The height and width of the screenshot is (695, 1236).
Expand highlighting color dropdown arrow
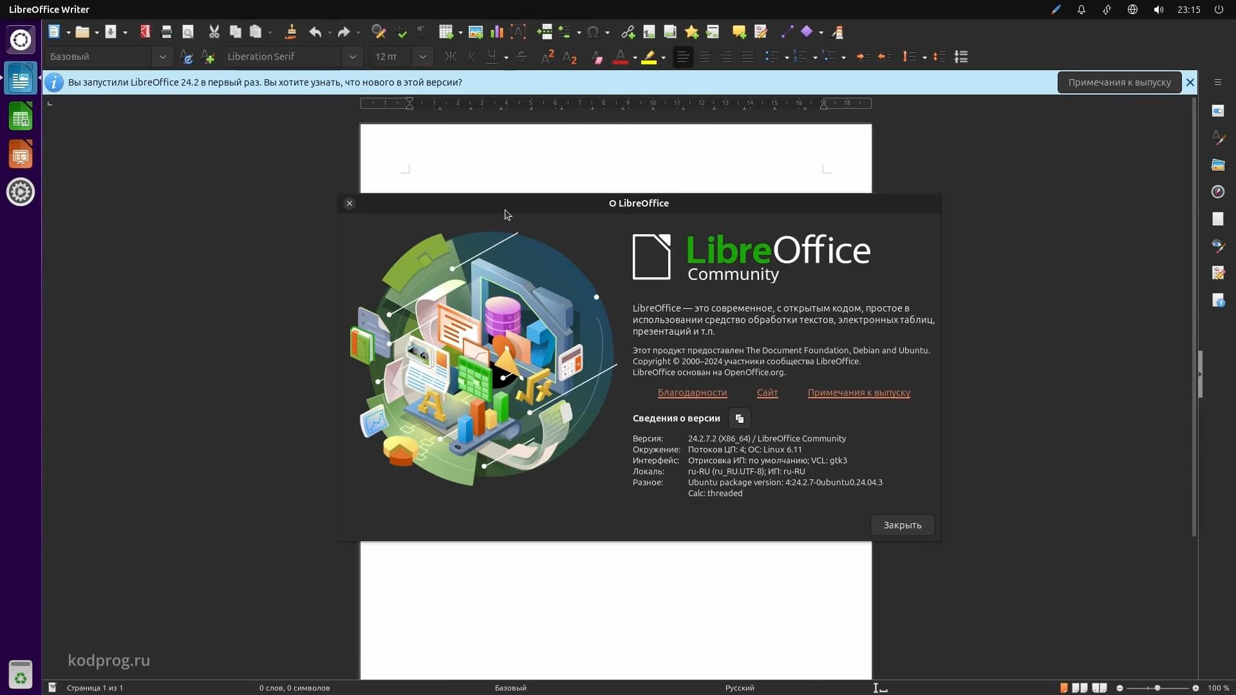pos(663,57)
